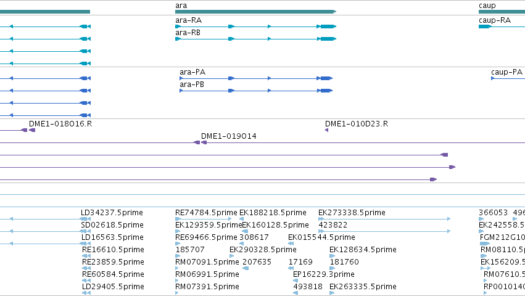525x296 pixels.
Task: Click the 207635 feature label
Action: click(x=257, y=262)
